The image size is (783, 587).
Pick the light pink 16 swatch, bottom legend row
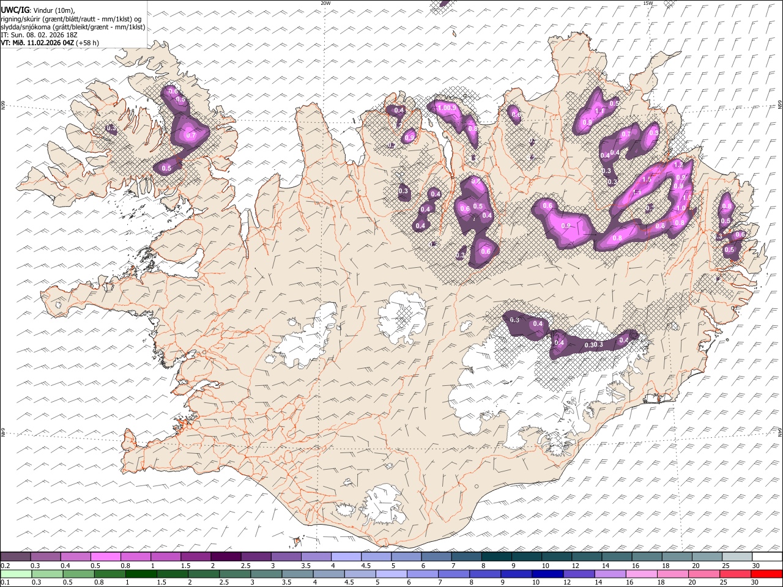pos(640,574)
